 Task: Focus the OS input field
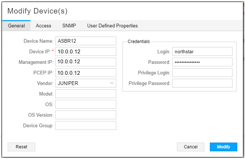[85, 104]
